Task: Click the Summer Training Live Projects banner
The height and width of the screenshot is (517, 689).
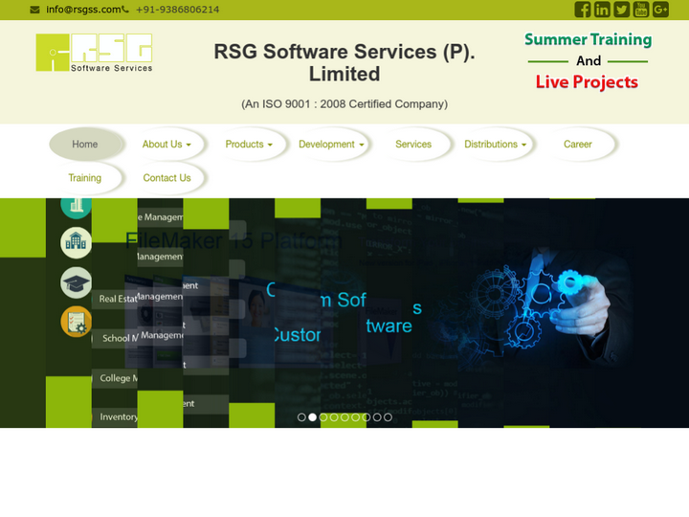Action: pos(588,61)
